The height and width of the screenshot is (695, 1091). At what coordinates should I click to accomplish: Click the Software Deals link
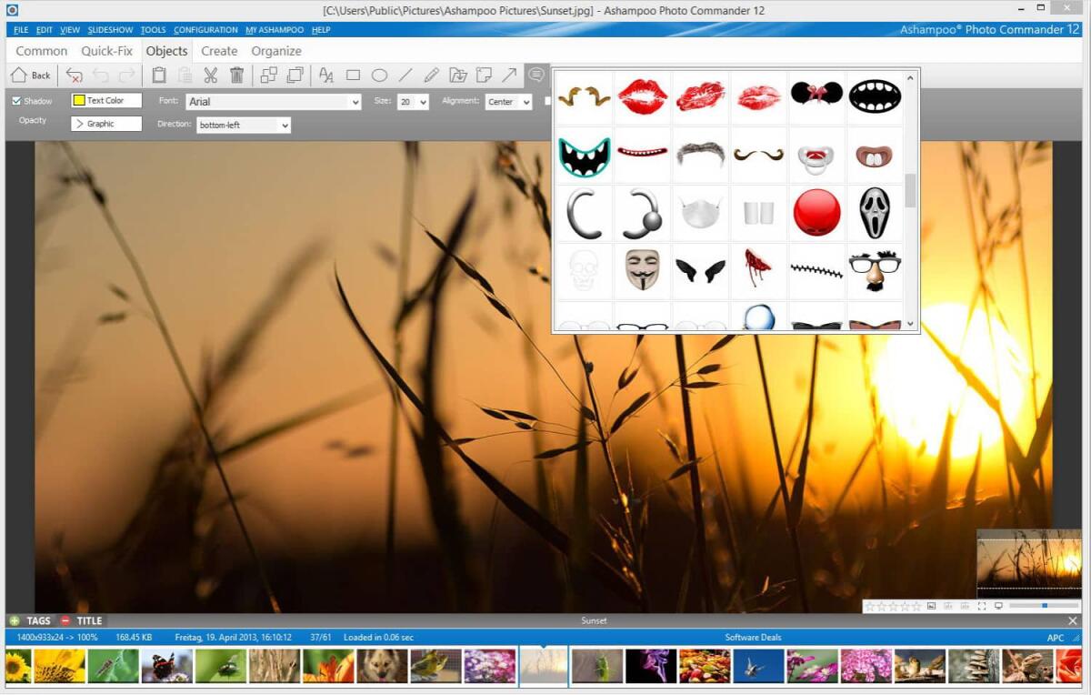[x=753, y=637]
